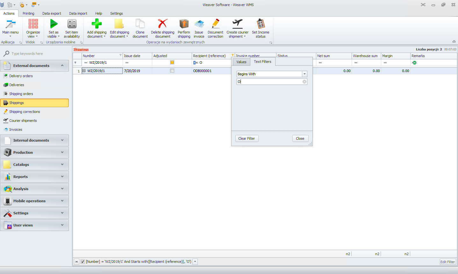Toggle the active filter checkbox at bottom
Image resolution: width=458 pixels, height=274 pixels.
[82, 262]
